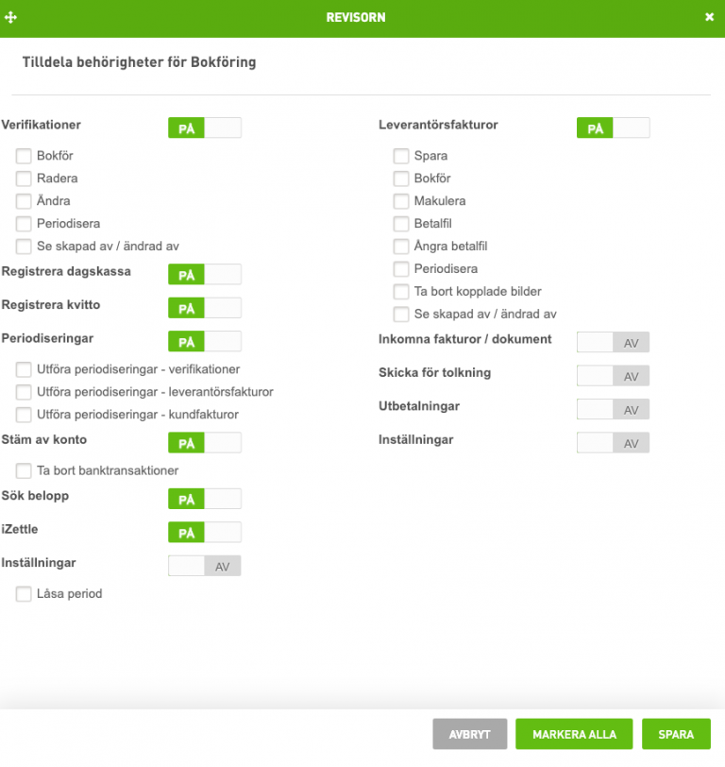The image size is (725, 767).
Task: Check Ångra betalfil option
Action: [401, 247]
